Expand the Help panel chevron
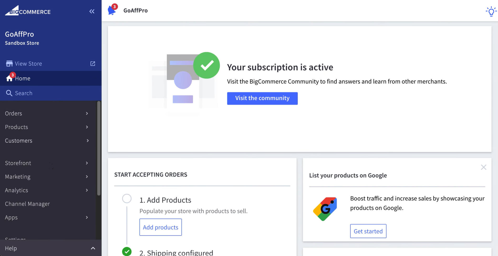498x256 pixels. click(x=93, y=248)
